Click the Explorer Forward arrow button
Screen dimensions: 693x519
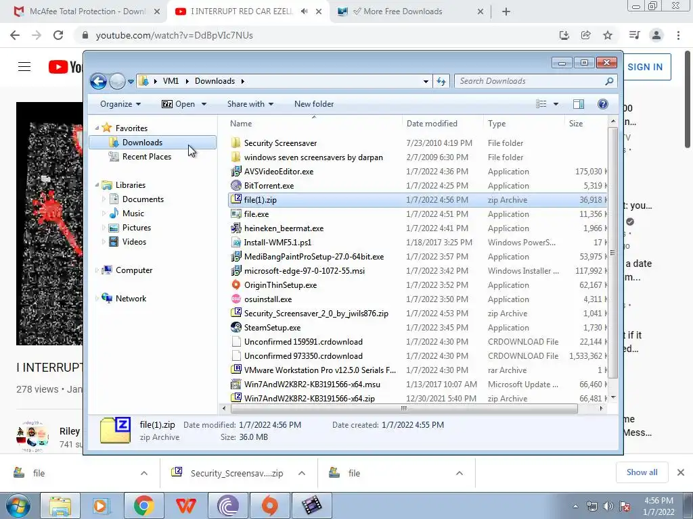pos(117,81)
